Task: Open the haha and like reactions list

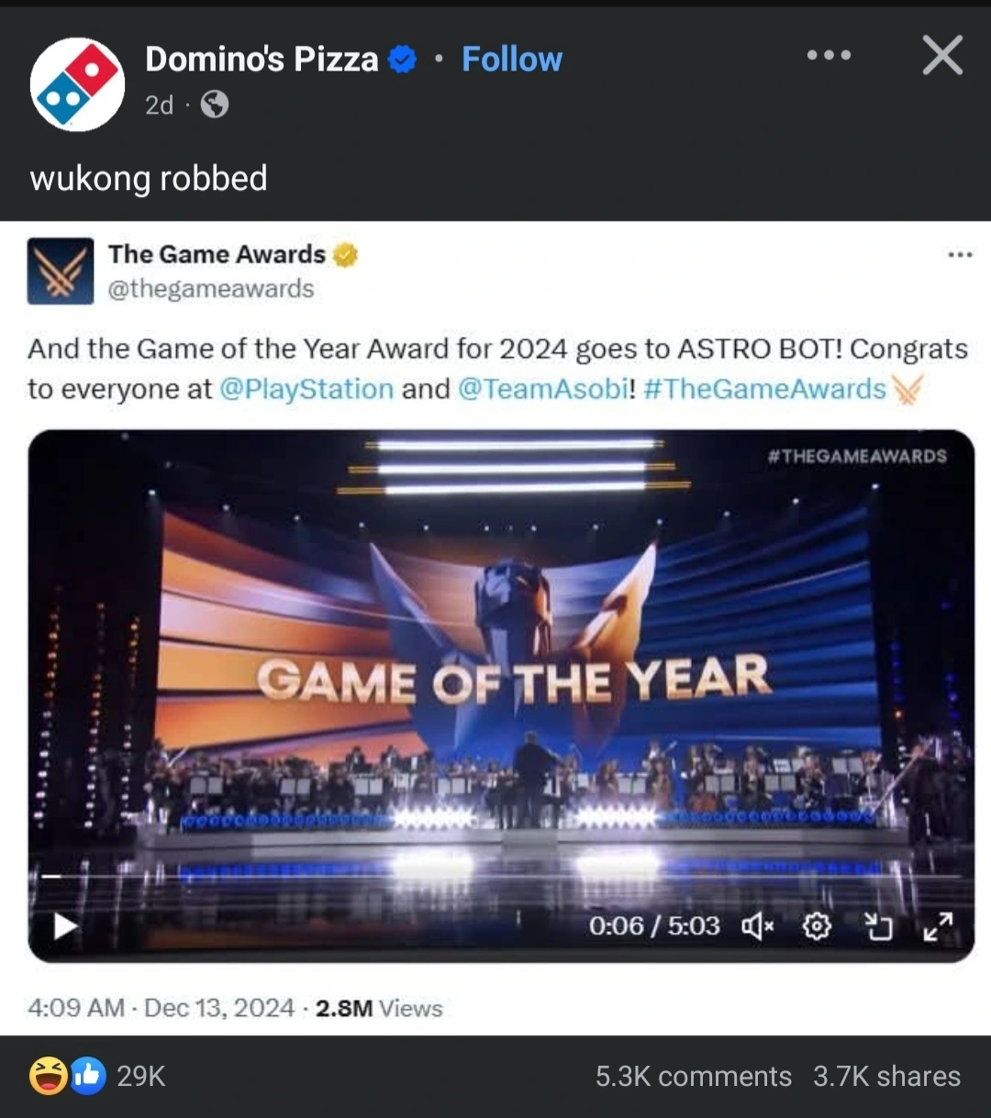Action: pos(96,1076)
